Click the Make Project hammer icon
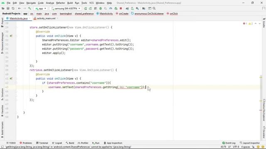 [x=30, y=8]
